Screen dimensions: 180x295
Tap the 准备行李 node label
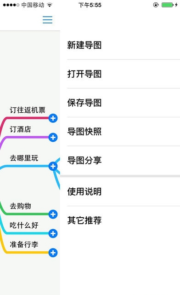pyautogui.click(x=24, y=244)
